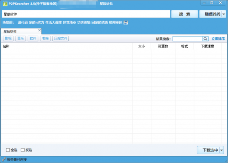The height and width of the screenshot is (163, 228).
Task: Filter results by 影视
Action: click(8, 38)
